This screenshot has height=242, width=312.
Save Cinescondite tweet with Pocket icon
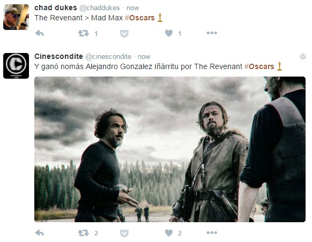[x=124, y=233]
